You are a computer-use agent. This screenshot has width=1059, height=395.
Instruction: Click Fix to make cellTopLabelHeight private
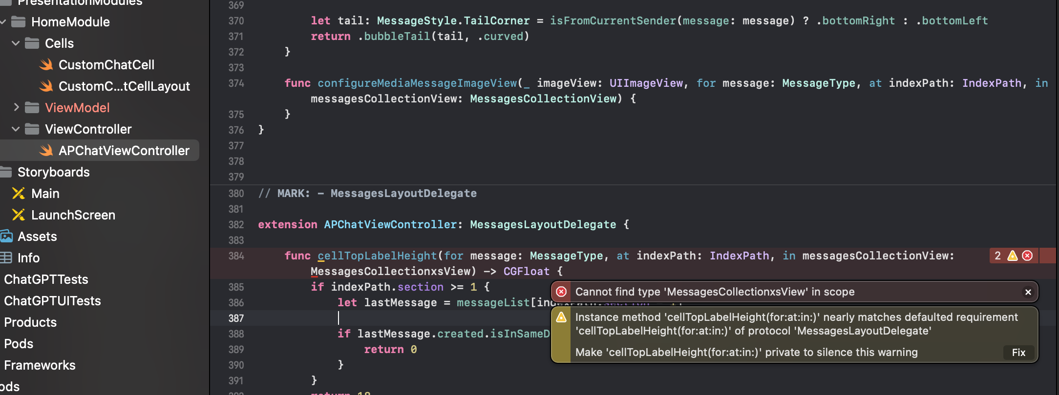click(1018, 353)
